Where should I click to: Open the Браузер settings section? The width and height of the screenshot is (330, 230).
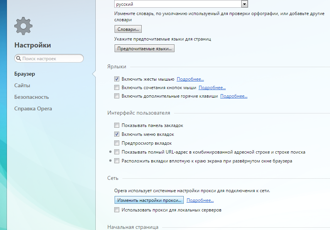[25, 74]
